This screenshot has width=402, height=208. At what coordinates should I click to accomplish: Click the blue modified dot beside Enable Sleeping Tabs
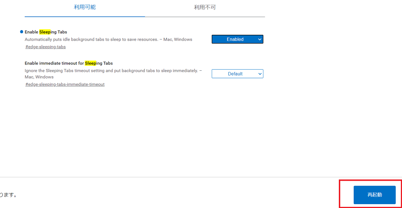[x=22, y=32]
